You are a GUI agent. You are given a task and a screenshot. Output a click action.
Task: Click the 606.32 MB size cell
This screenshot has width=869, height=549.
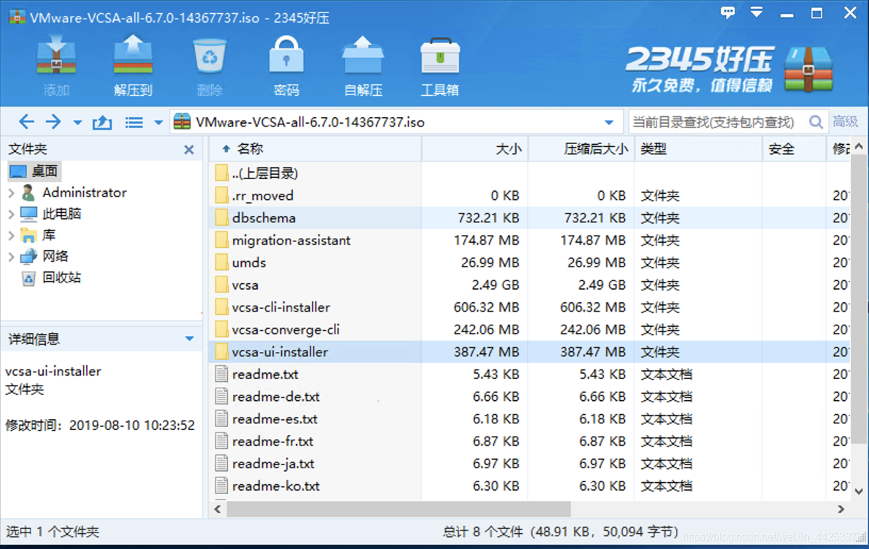[487, 308]
